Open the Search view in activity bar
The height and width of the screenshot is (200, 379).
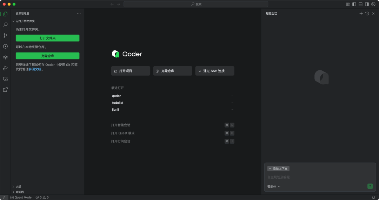pyautogui.click(x=5, y=25)
